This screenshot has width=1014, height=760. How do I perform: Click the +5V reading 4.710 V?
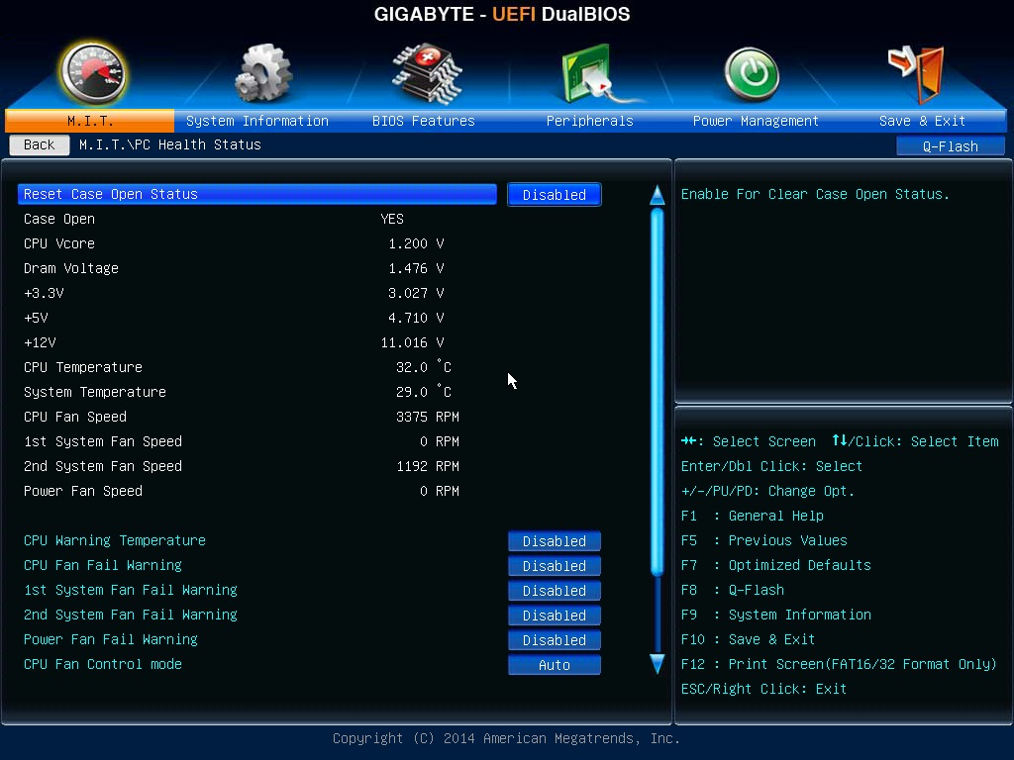coord(416,318)
